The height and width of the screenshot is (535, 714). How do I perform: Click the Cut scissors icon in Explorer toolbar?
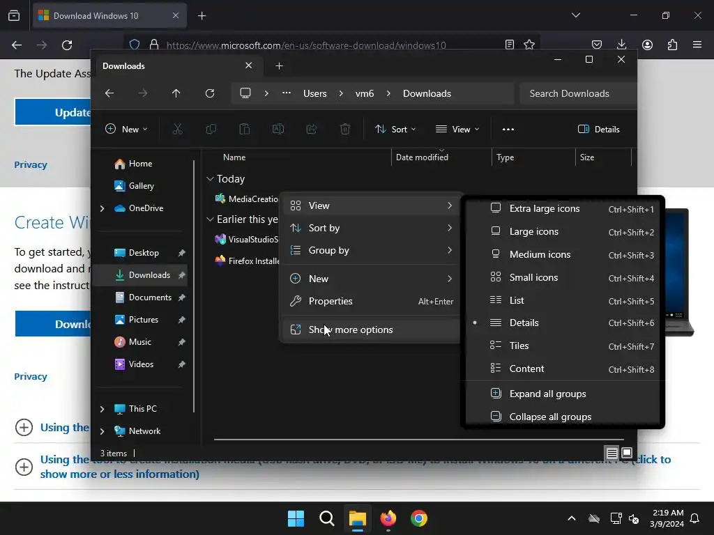pos(178,129)
